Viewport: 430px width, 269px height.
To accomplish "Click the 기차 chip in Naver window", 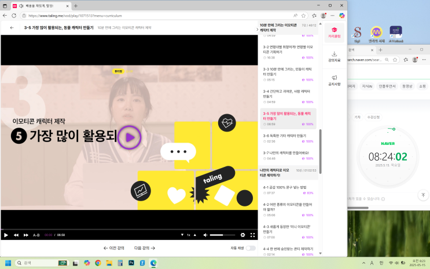I will click(x=357, y=117).
